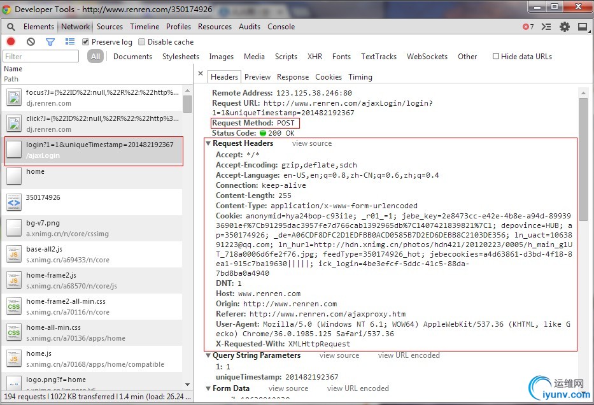
Task: Click the search magnifier icon
Action: (x=11, y=27)
